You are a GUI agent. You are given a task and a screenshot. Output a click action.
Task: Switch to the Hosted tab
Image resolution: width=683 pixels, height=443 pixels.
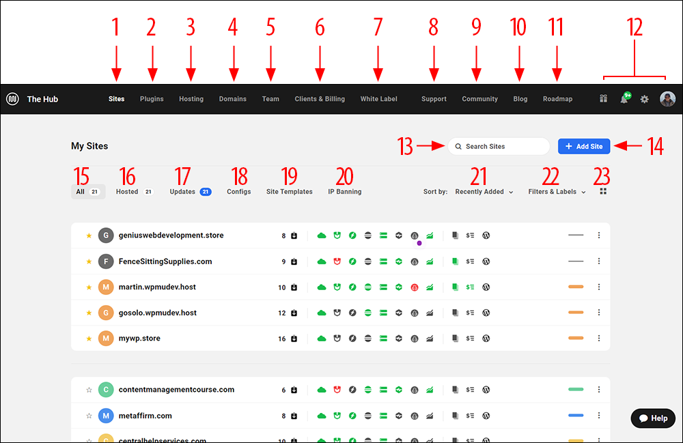click(x=135, y=192)
